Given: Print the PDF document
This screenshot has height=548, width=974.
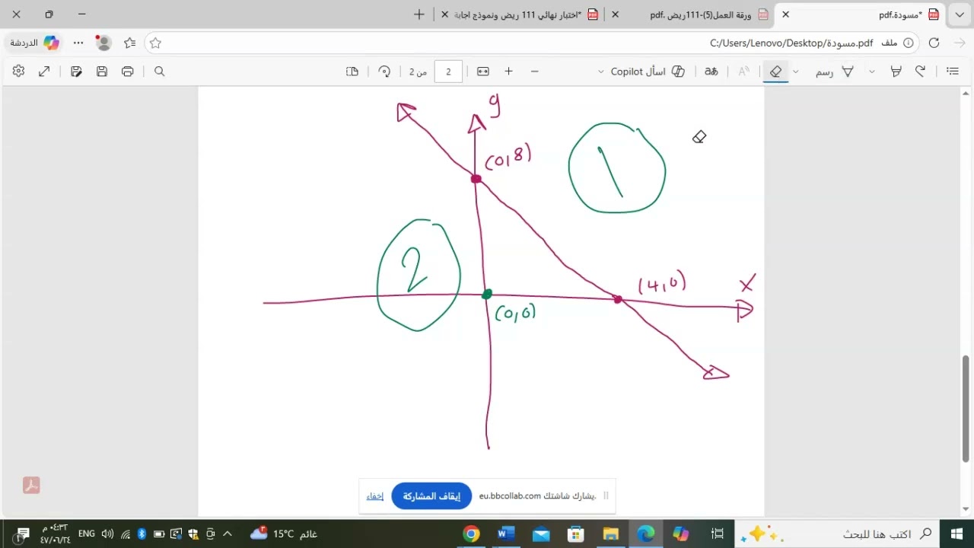Looking at the screenshot, I should coord(128,72).
